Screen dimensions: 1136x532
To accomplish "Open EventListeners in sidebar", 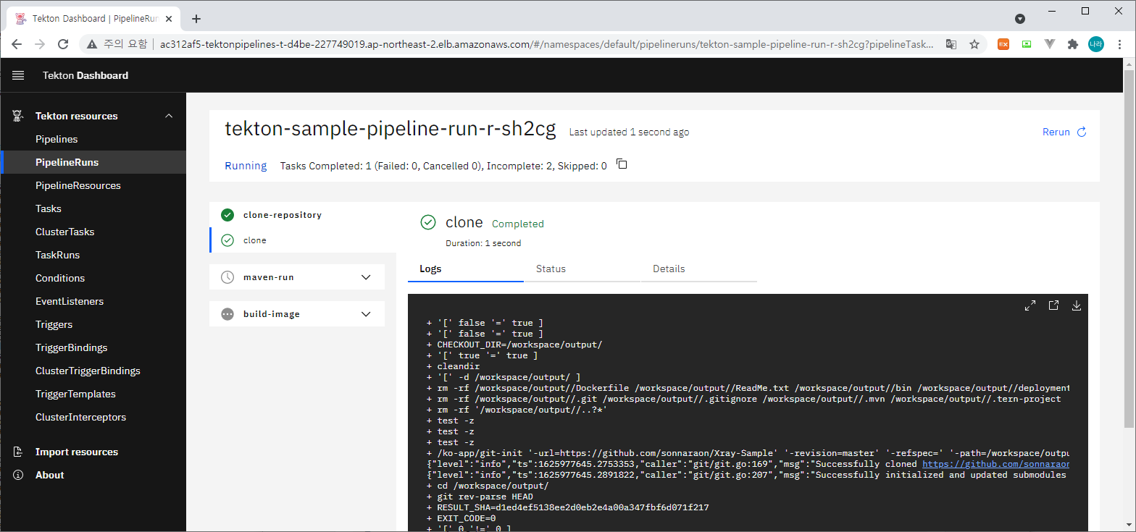I will 93,301.
